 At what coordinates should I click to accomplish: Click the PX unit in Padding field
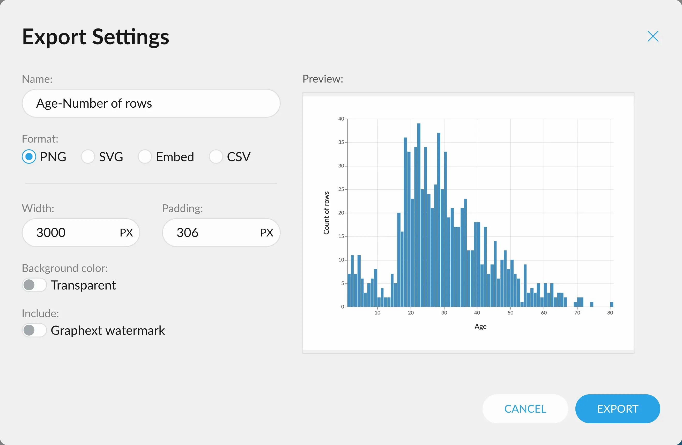266,233
